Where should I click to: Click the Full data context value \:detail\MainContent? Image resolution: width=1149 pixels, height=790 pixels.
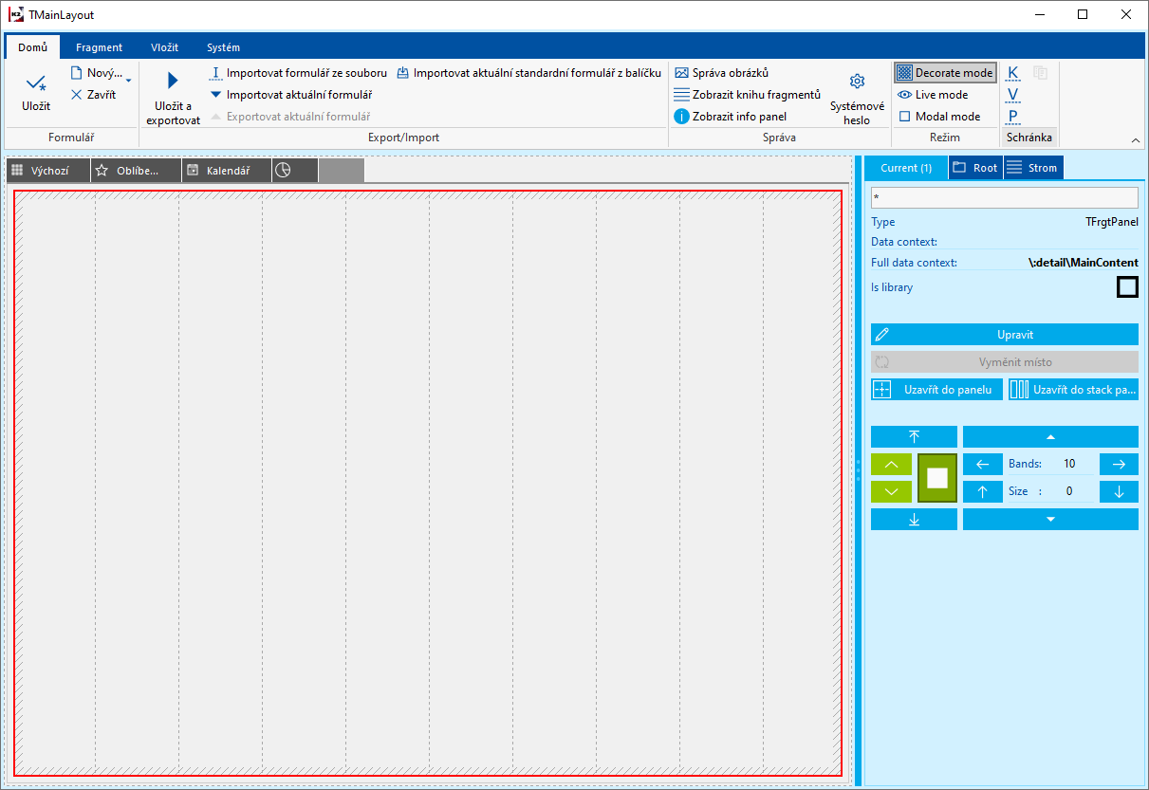coord(1084,263)
